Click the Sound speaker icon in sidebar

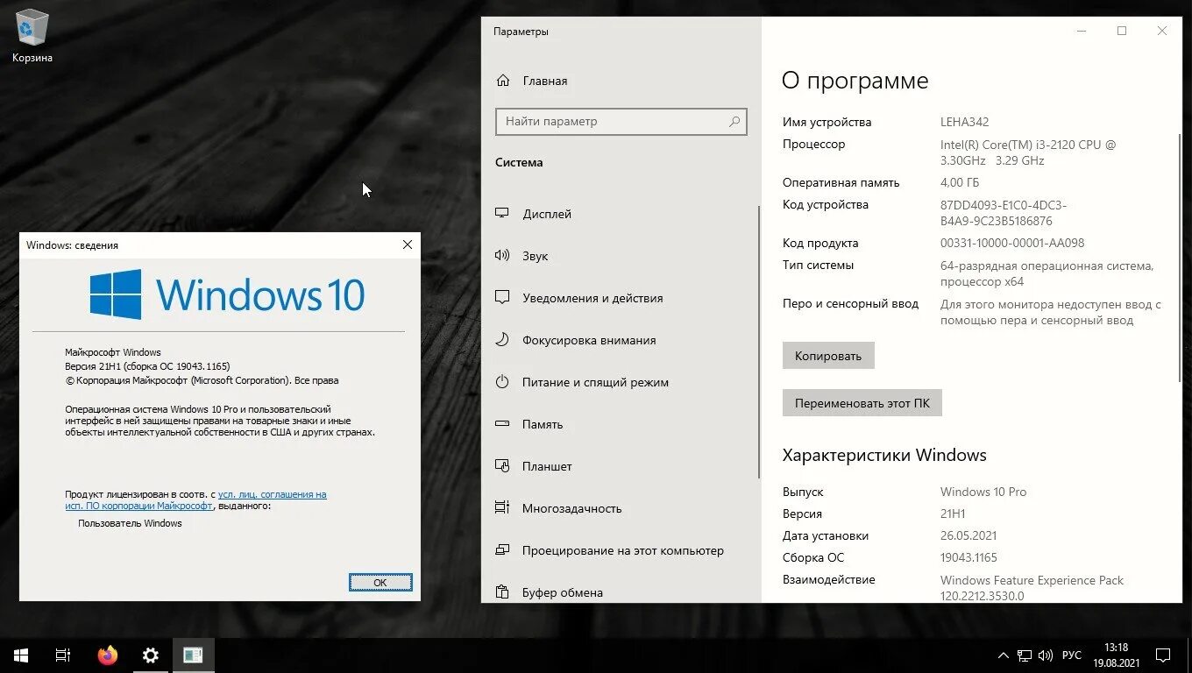[502, 256]
